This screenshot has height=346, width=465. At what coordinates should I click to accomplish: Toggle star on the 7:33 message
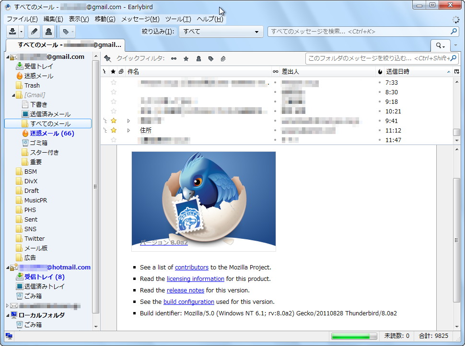point(113,83)
